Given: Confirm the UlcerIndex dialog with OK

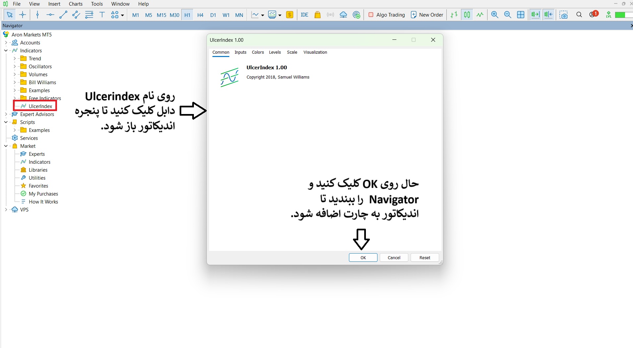Looking at the screenshot, I should pyautogui.click(x=363, y=258).
